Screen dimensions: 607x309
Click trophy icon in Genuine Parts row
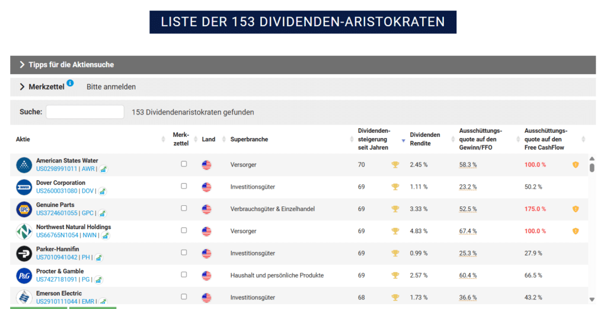(x=395, y=209)
